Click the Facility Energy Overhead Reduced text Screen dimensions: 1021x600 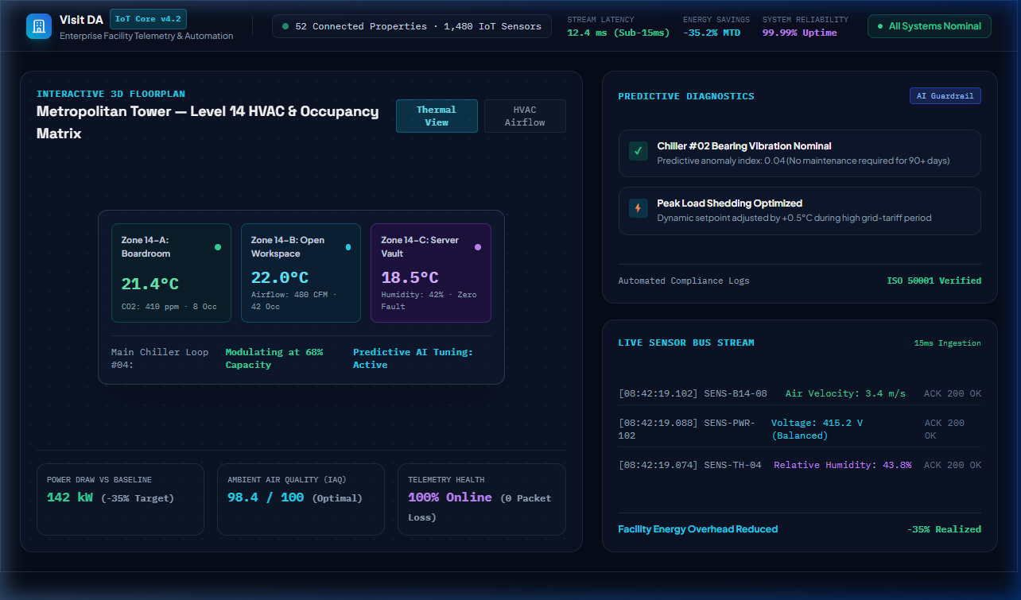[698, 529]
